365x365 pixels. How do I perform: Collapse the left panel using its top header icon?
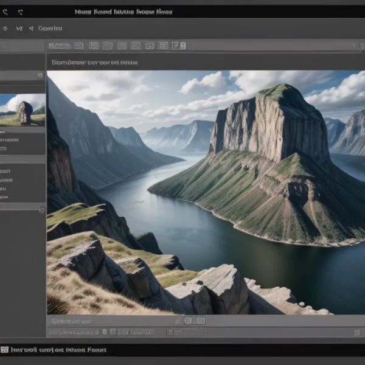pyautogui.click(x=40, y=75)
